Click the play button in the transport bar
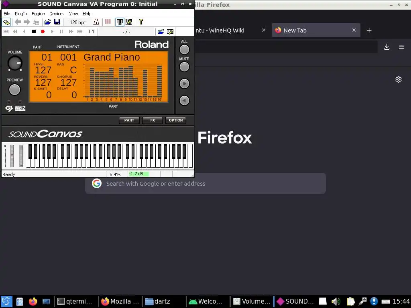 click(x=52, y=31)
